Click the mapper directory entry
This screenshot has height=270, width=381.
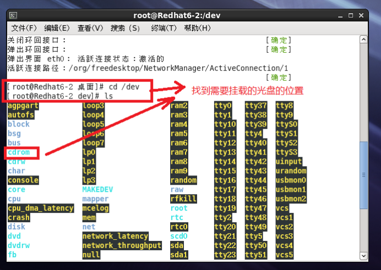[95, 199]
